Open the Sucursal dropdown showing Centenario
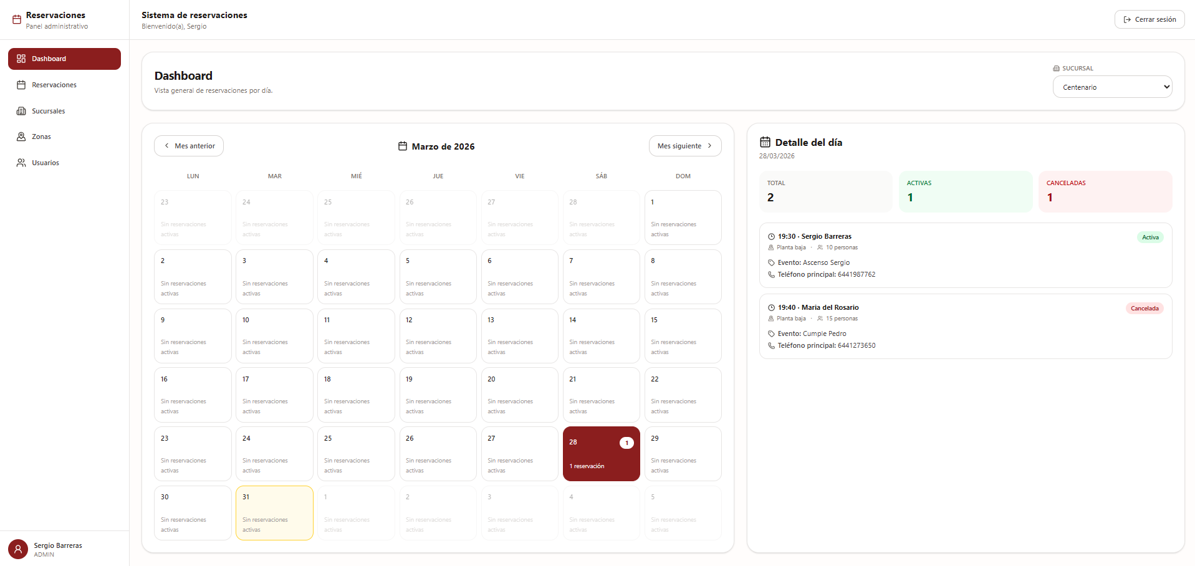The height and width of the screenshot is (566, 1195). coord(1113,87)
